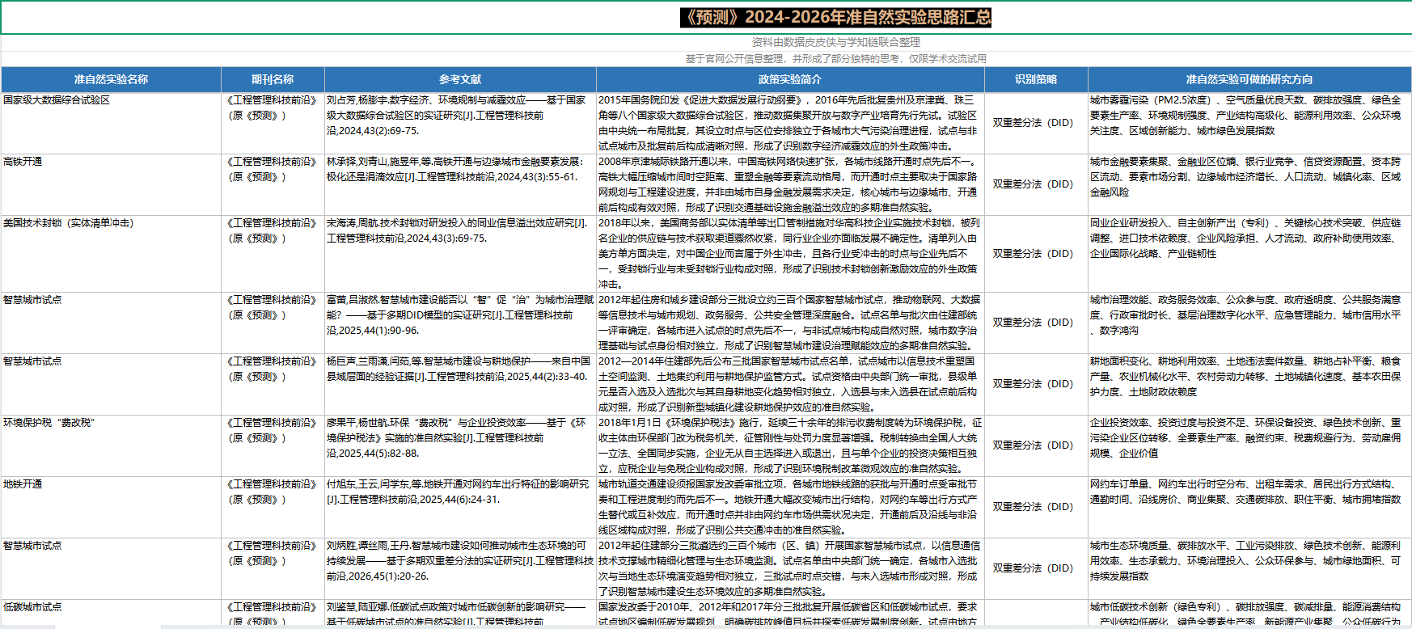Click the note line starting 基于官网公开信息整理

coord(835,58)
